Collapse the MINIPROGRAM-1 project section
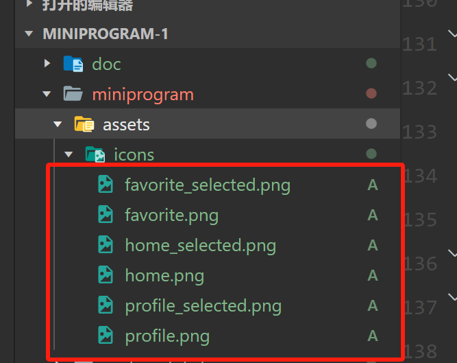The image size is (457, 363). [x=28, y=34]
